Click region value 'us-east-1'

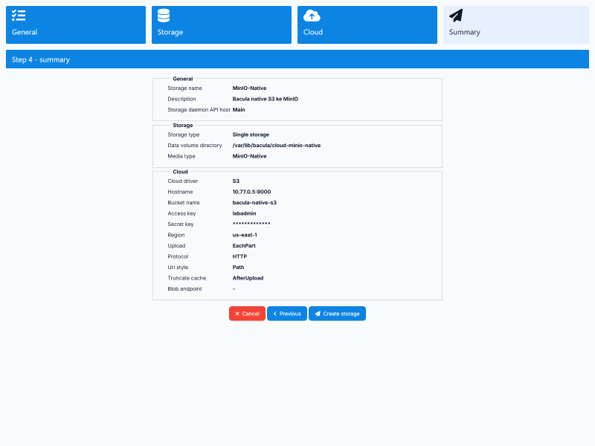click(x=245, y=235)
